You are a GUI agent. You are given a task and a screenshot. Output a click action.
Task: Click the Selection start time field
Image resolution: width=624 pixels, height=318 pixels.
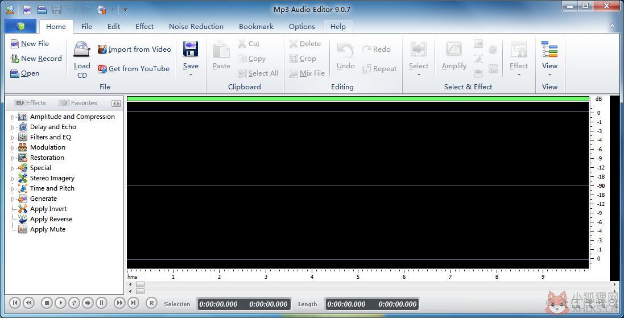point(218,304)
